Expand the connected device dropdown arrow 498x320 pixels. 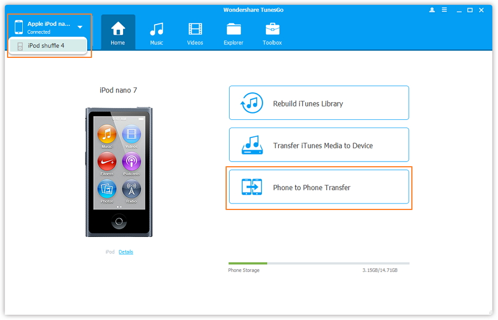tap(80, 27)
